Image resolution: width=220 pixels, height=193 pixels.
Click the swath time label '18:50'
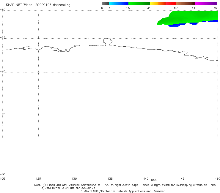pos(154,180)
